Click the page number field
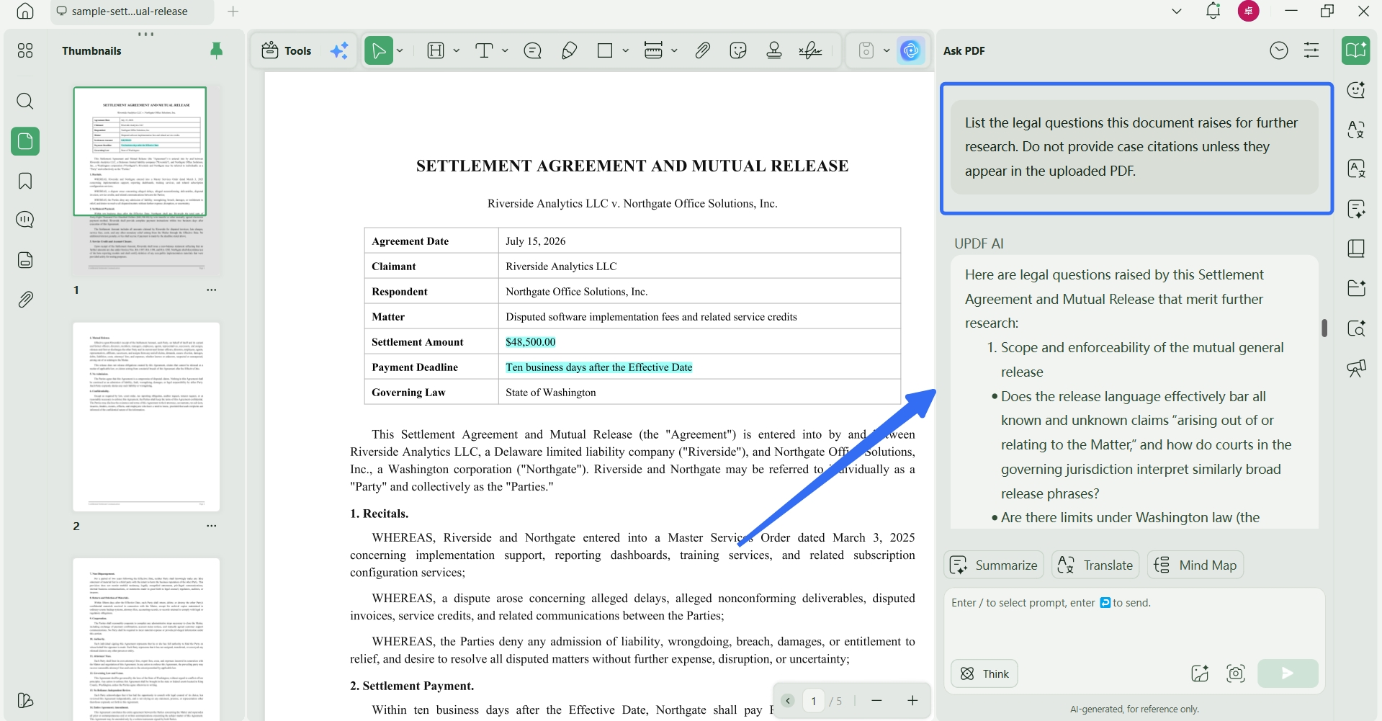 (814, 701)
